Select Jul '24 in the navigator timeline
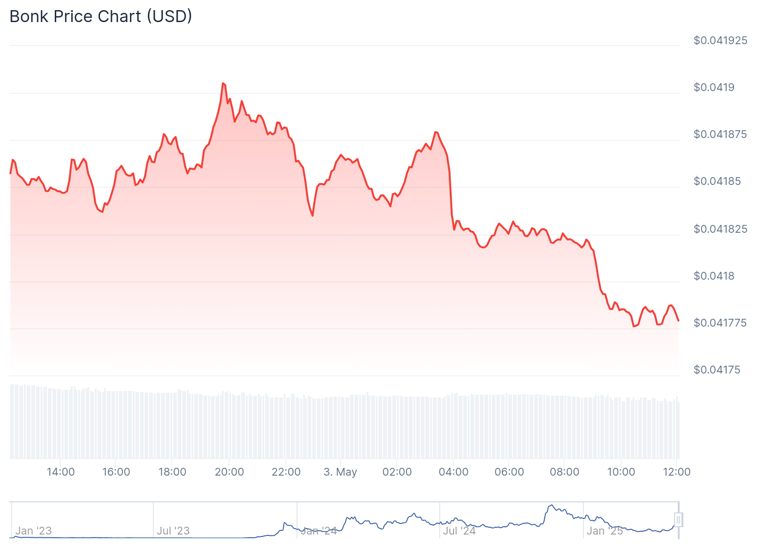This screenshot has width=757, height=552. click(x=459, y=531)
